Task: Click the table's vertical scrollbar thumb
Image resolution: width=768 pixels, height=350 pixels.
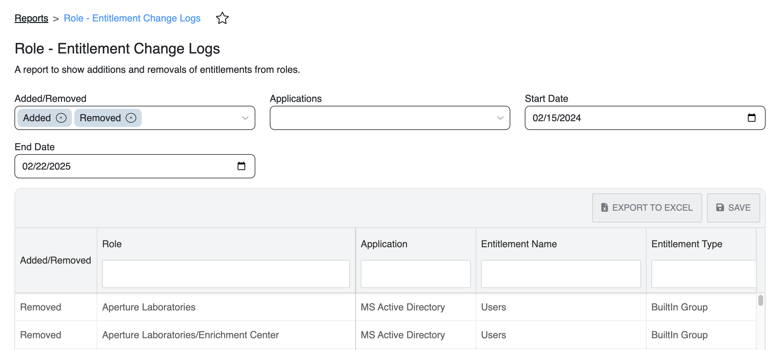Action: [x=760, y=300]
